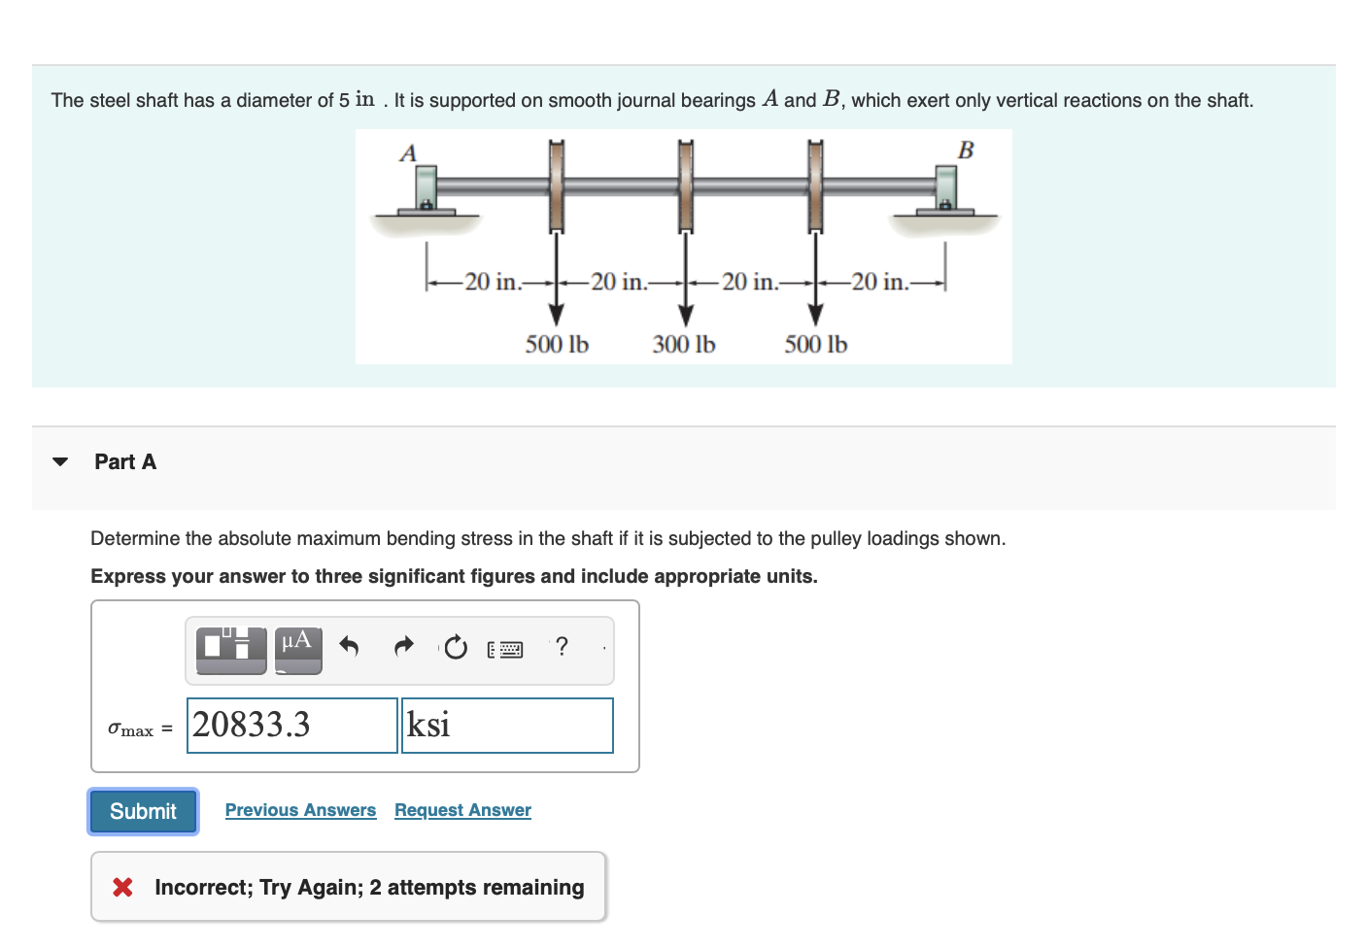Click the problem statement text

coord(651,100)
